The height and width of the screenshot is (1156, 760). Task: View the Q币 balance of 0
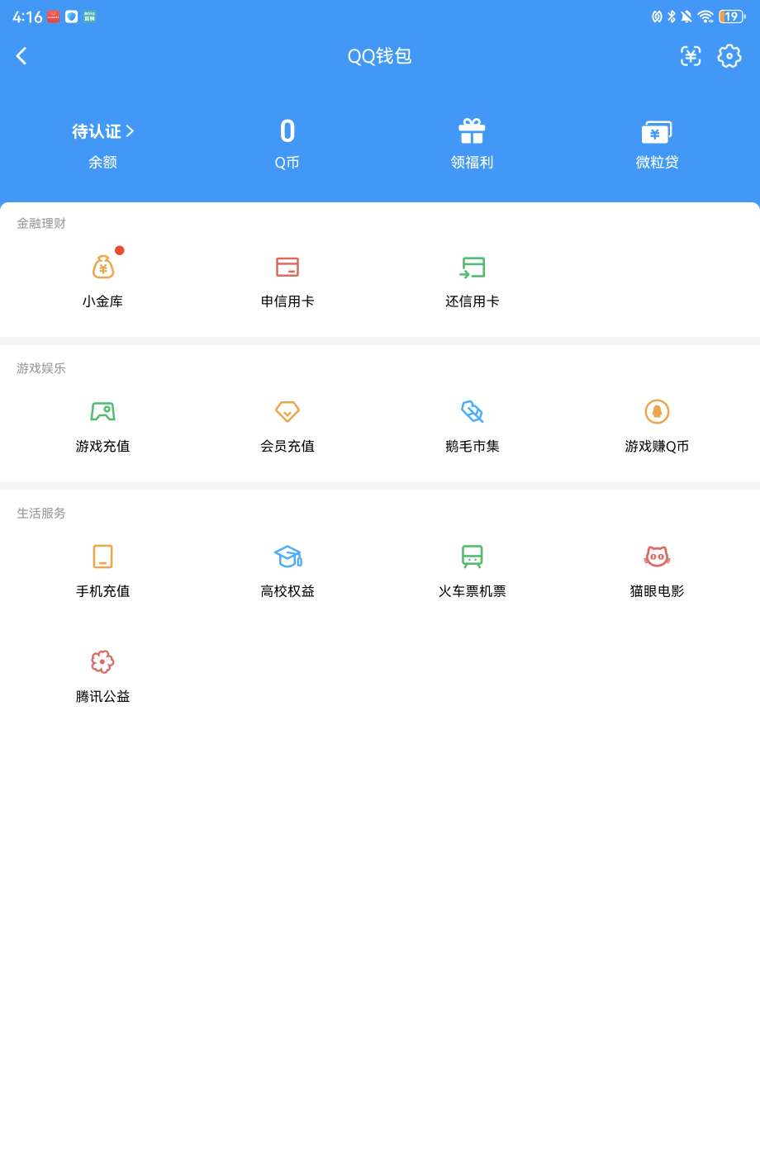pos(287,130)
